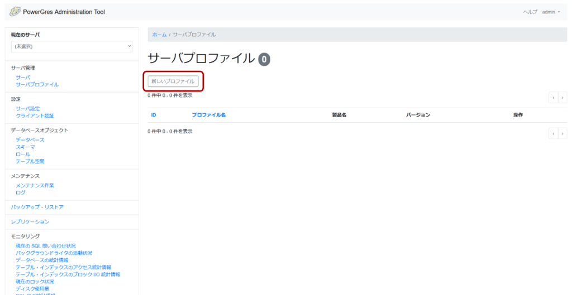Screen dimensions: 572x295
Task: Open the 現在のサーバ (未選択) combo box
Action: [x=71, y=47]
